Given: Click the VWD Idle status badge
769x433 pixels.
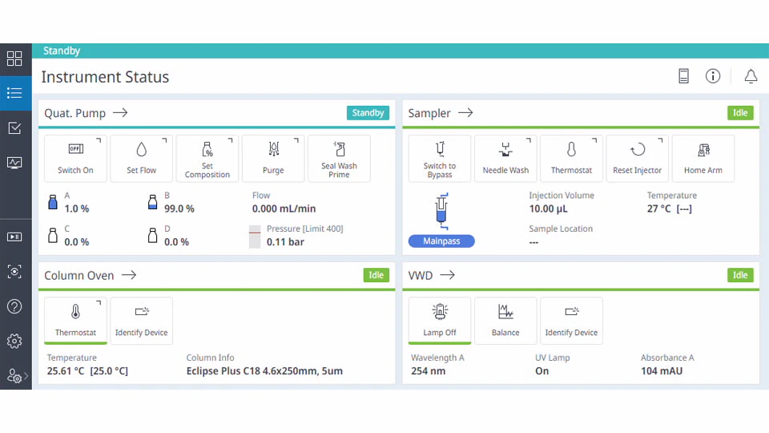Looking at the screenshot, I should [x=740, y=275].
